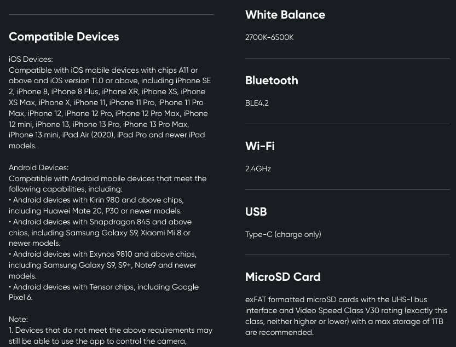
Task: Click the iPhone compatibility paragraph
Action: [x=109, y=108]
